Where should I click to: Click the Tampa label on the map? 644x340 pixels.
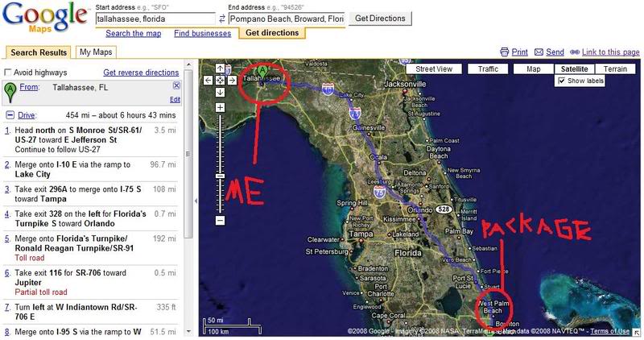point(361,234)
